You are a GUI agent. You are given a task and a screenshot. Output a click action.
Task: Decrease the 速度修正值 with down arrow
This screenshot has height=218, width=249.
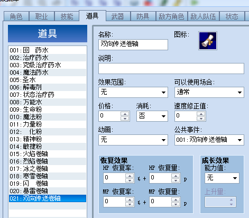point(201,119)
